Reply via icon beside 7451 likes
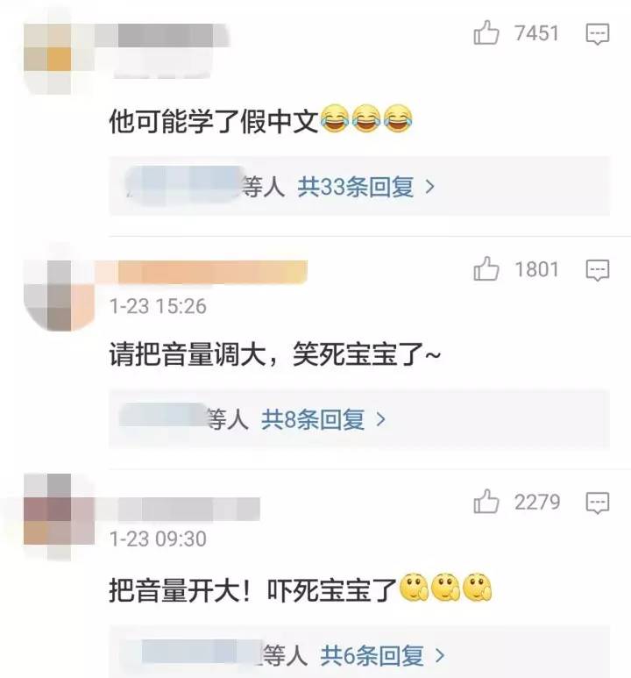Viewport: 631px width, 678px height. pos(598,34)
